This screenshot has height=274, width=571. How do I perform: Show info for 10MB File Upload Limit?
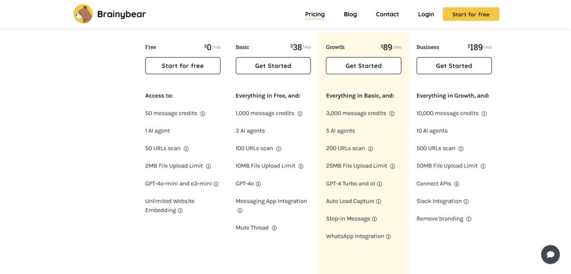coord(301,166)
